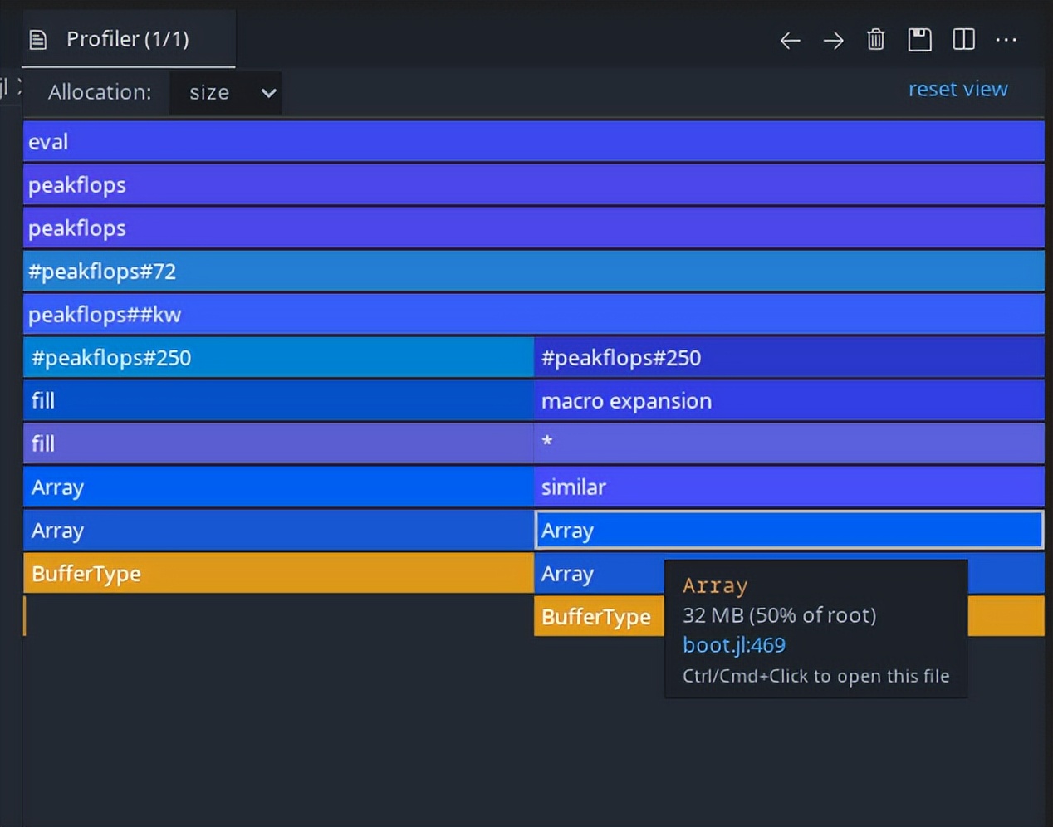The width and height of the screenshot is (1053, 827).
Task: Select the Profiler (1/1) tab
Action: (x=129, y=39)
